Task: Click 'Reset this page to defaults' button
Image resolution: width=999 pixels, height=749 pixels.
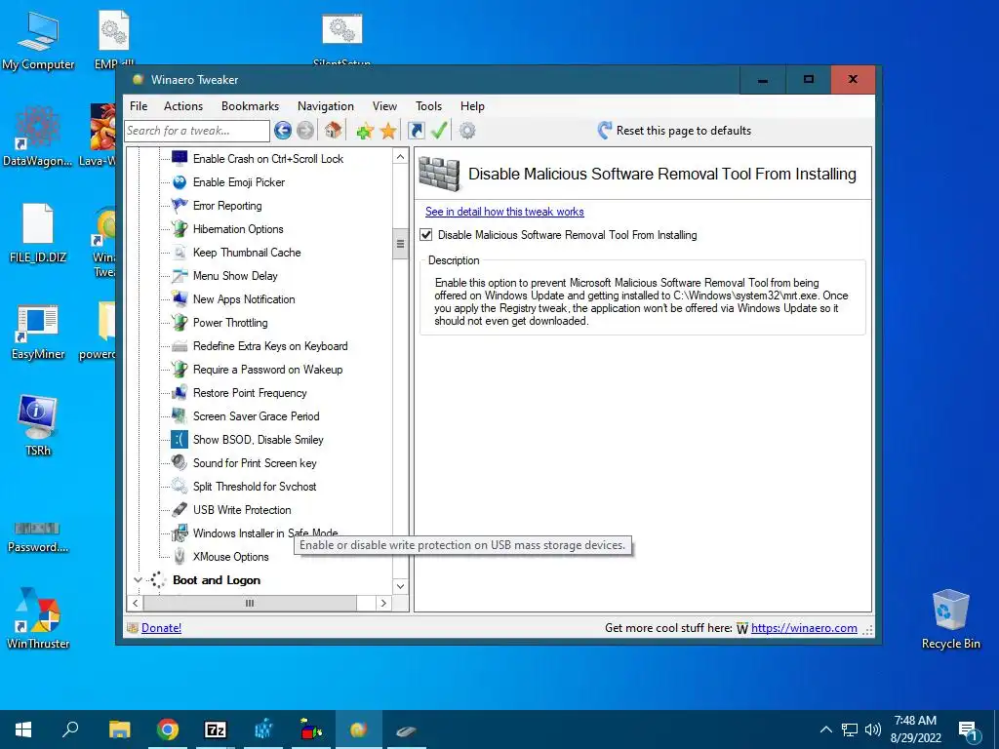Action: click(x=675, y=131)
